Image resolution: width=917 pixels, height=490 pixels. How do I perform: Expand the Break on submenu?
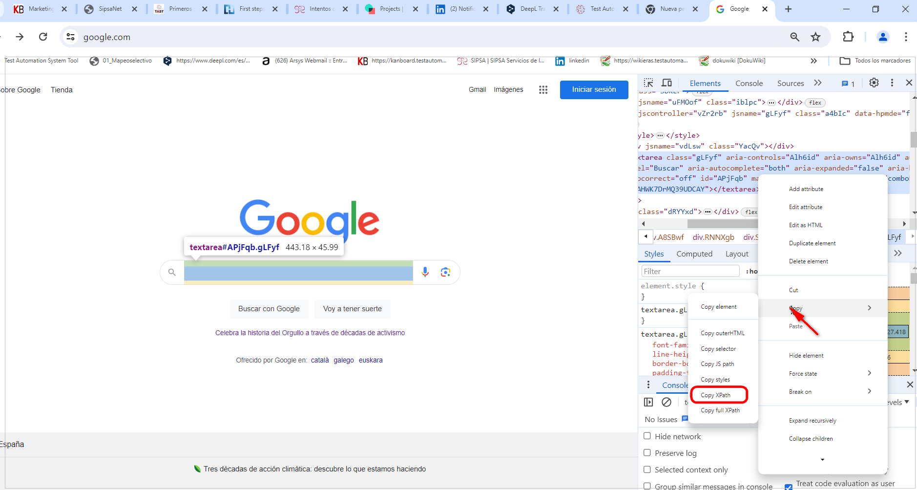click(x=829, y=392)
